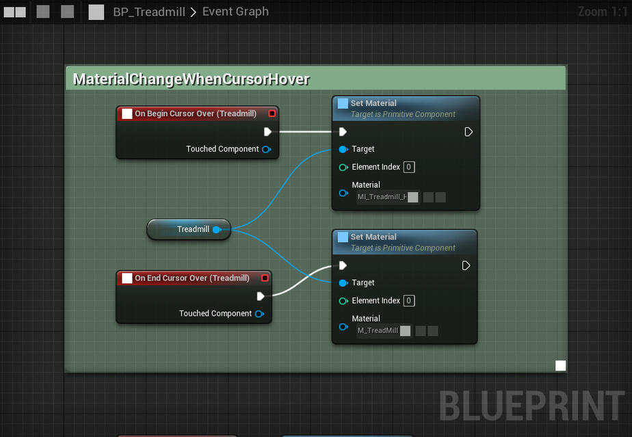Viewport: 632px width, 437px height.
Task: Click exec output pin of On Begin Cursor Over
Action: point(267,132)
